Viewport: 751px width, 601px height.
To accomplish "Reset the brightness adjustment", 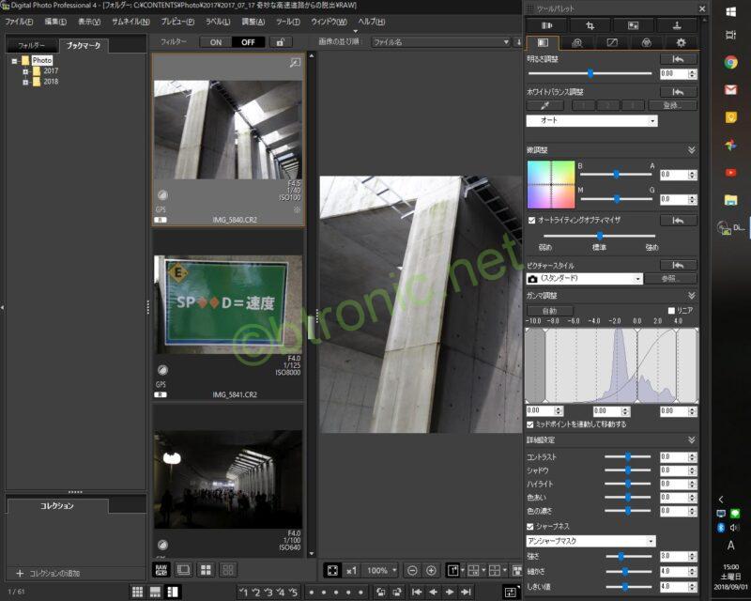I will [678, 59].
